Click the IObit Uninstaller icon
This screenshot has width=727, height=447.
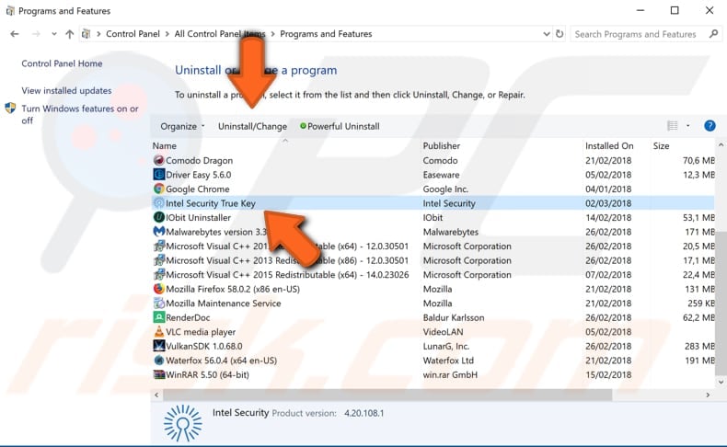[158, 217]
